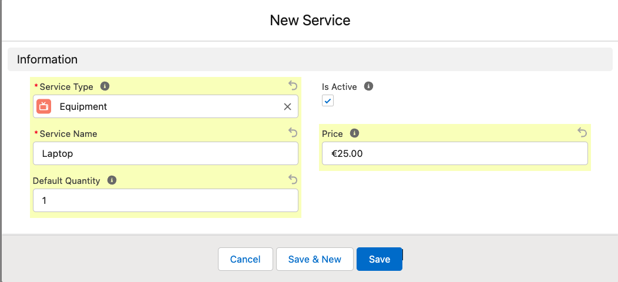This screenshot has width=618, height=282.
Task: Undo the Default Quantity field change
Action: (x=293, y=180)
